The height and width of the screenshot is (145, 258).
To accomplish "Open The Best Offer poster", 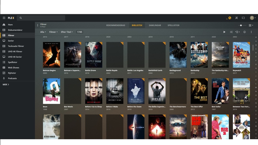I will [199, 91].
